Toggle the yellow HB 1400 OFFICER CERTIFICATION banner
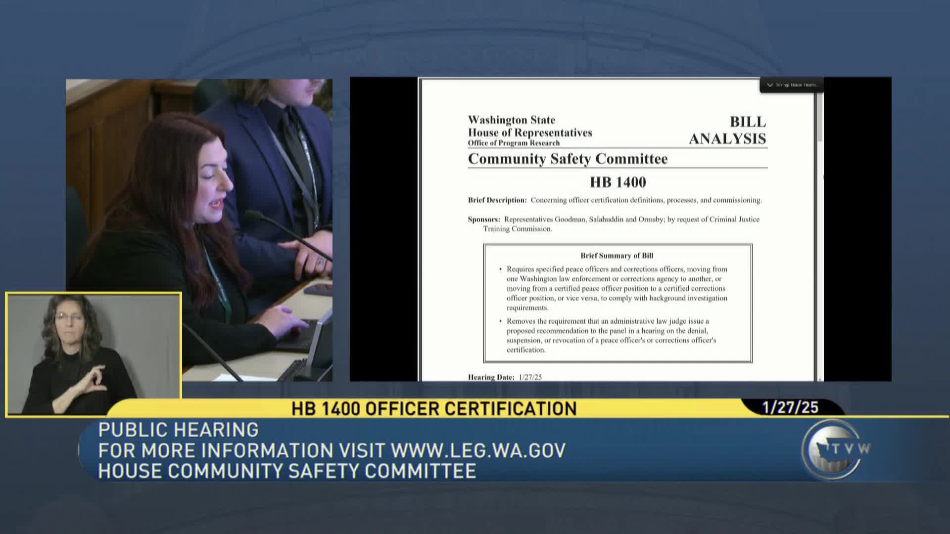This screenshot has width=950, height=534. [x=434, y=409]
